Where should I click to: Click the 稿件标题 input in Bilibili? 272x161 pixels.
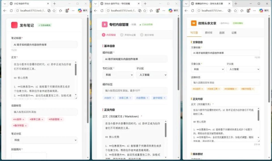point(135,59)
